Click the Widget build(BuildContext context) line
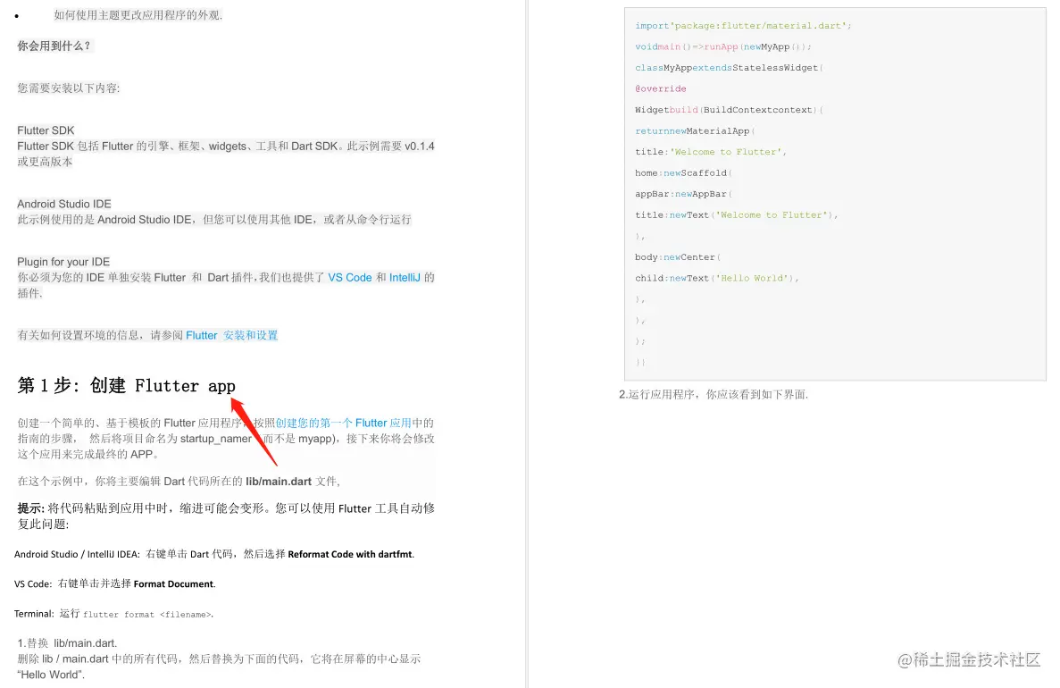This screenshot has width=1060, height=688. pos(729,110)
